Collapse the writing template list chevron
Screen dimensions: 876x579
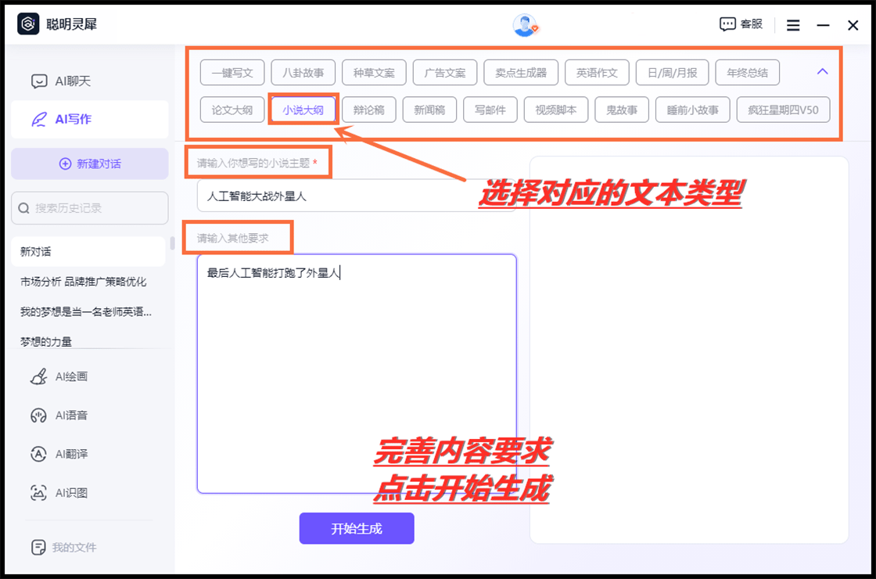pyautogui.click(x=822, y=71)
